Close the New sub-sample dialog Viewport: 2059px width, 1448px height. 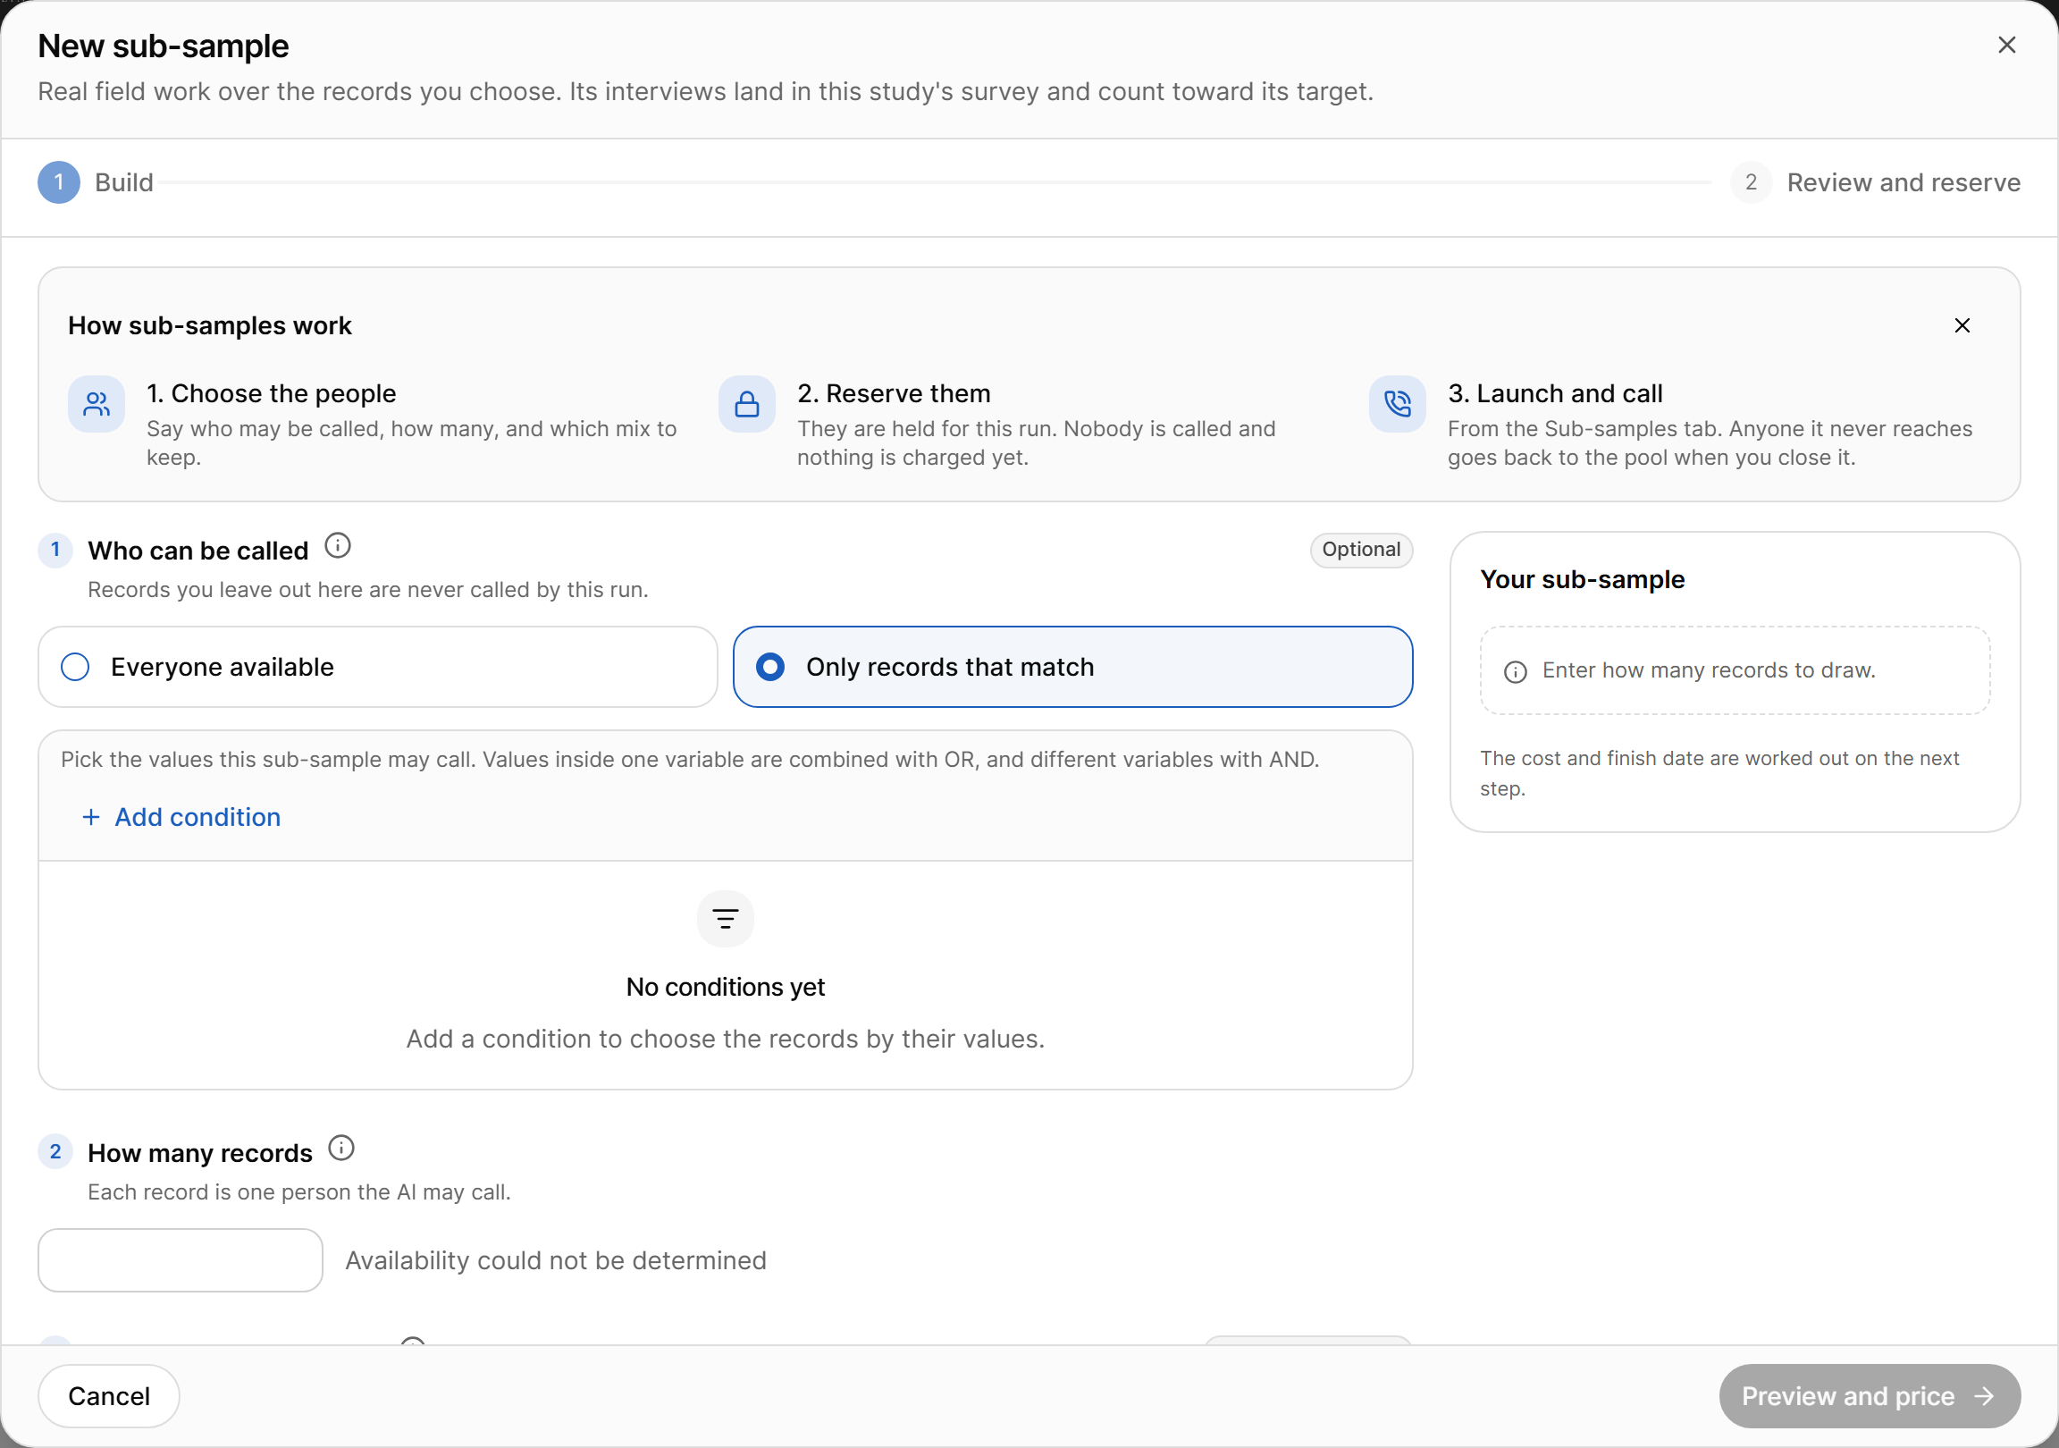coord(2006,45)
